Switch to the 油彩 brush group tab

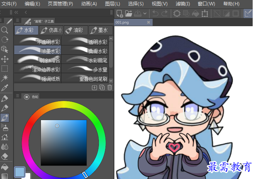76,30
